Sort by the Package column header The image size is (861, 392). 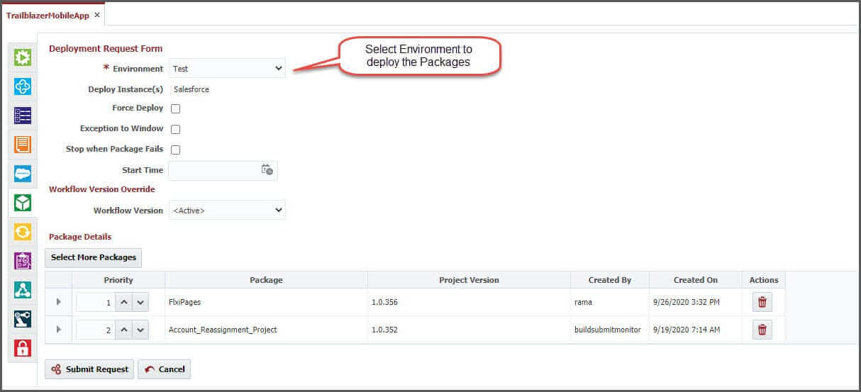266,280
